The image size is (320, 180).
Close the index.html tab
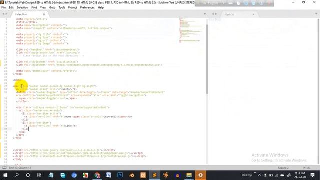click(44, 14)
